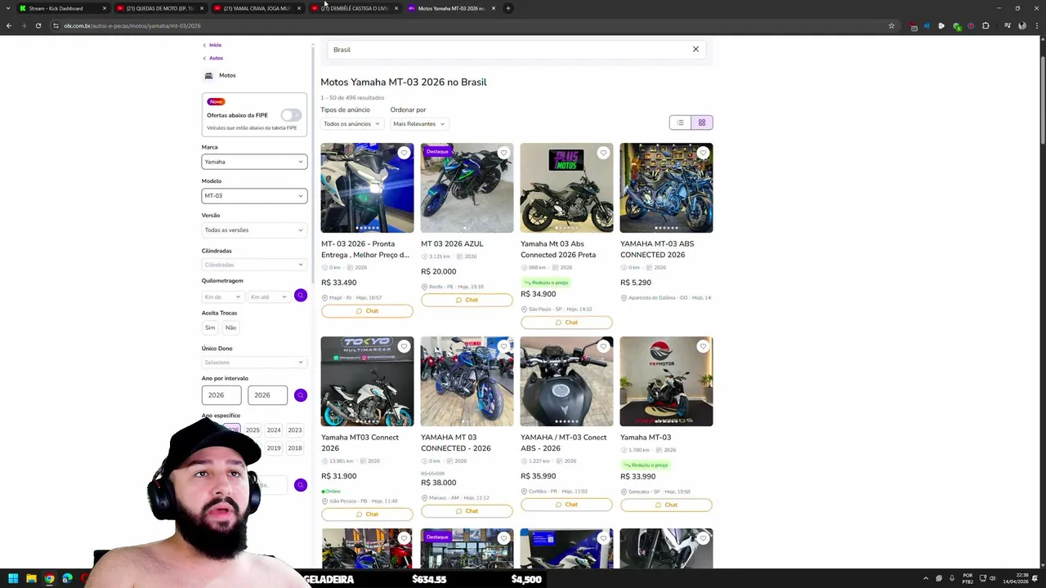Click Chat on MT 03 2026 AZUL listing
1046x588 pixels.
coord(467,300)
